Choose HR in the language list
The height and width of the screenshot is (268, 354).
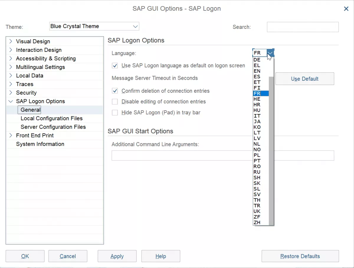coord(261,105)
